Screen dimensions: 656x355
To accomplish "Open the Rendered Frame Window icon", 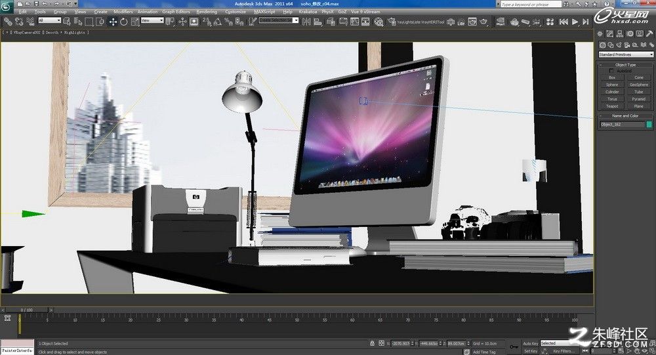I will (x=472, y=21).
